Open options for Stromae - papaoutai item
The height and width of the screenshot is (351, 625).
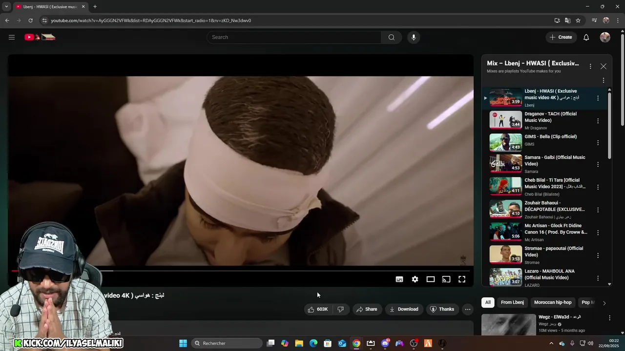pos(598,255)
